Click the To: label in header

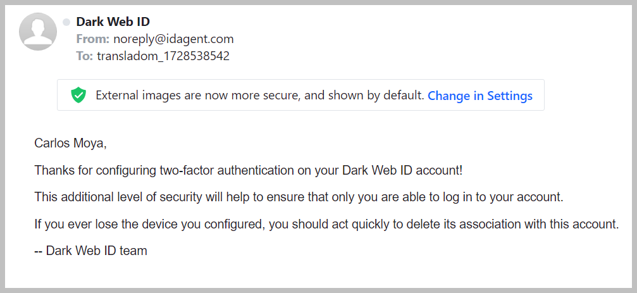(85, 56)
